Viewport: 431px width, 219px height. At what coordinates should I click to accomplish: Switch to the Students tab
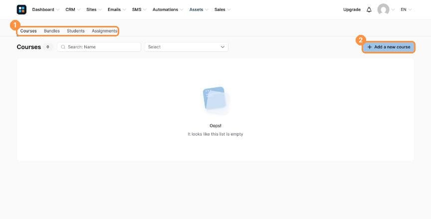pos(76,31)
